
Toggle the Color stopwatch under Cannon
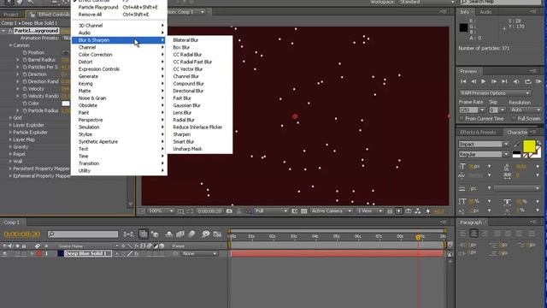pyautogui.click(x=25, y=104)
